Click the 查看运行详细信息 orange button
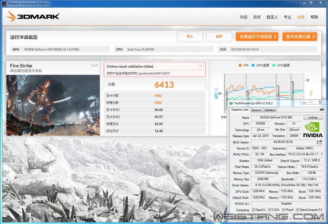This screenshot has width=328, height=224. tap(257, 36)
